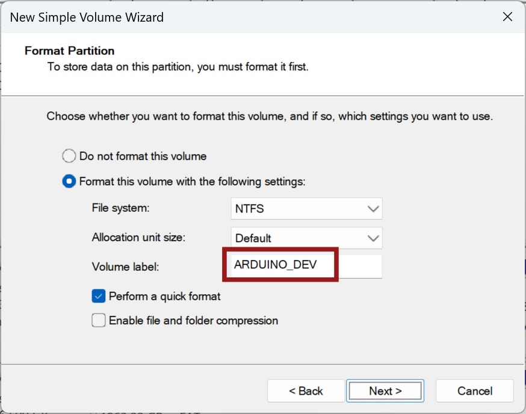Viewport: 526px width, 414px height.
Task: Click the 'Allocation unit size:' label
Action: 138,237
